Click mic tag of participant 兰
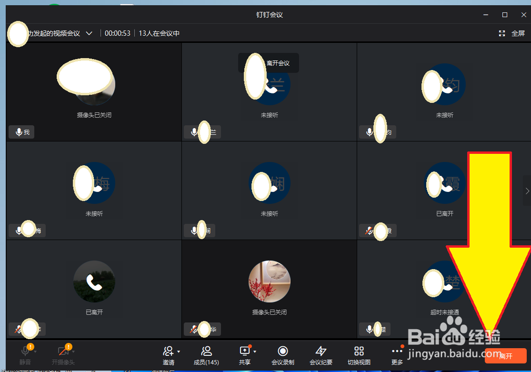The image size is (531, 372). [202, 132]
